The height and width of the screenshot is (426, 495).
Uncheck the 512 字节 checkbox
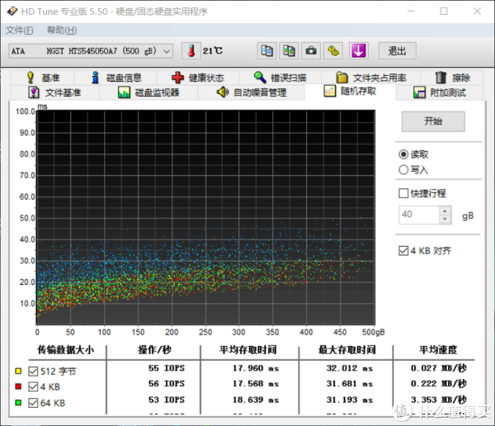coord(33,372)
